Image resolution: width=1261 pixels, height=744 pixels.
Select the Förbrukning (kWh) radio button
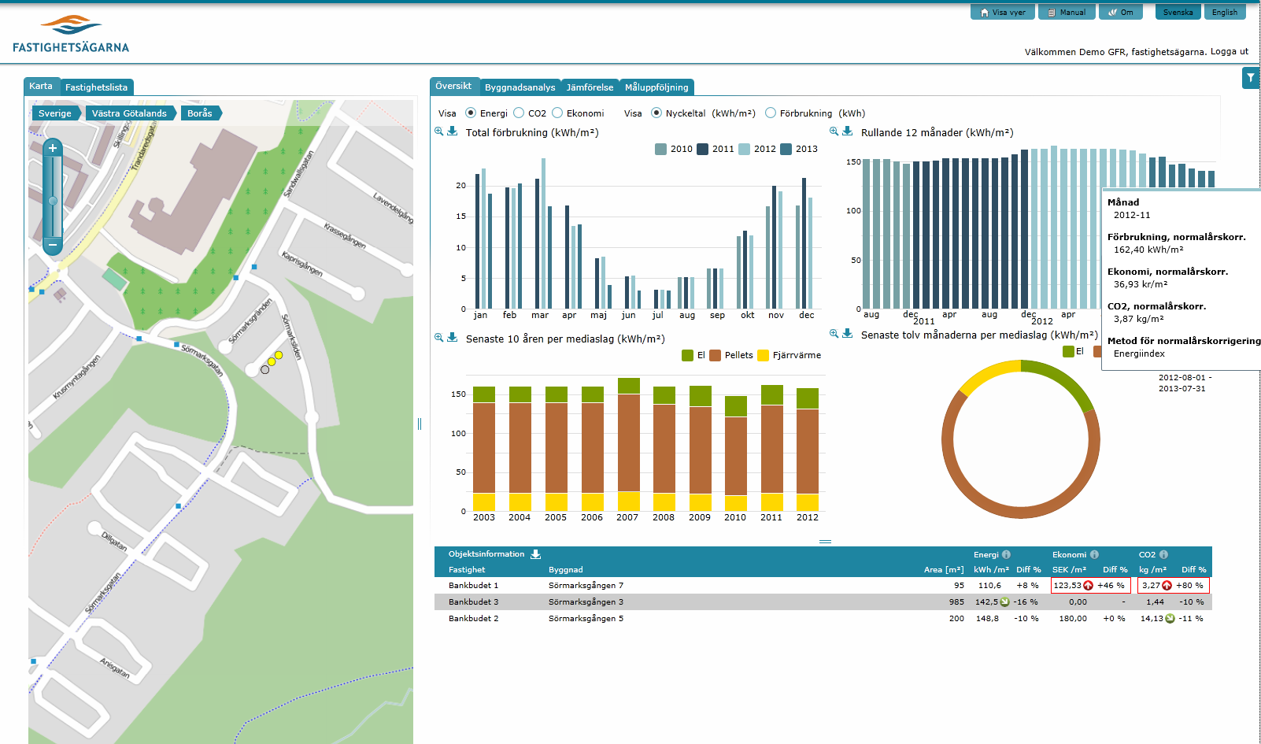pos(771,113)
